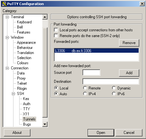Image resolution: width=146 pixels, height=139 pixels.
Task: Collapse the SSH subtree
Action: (13, 94)
